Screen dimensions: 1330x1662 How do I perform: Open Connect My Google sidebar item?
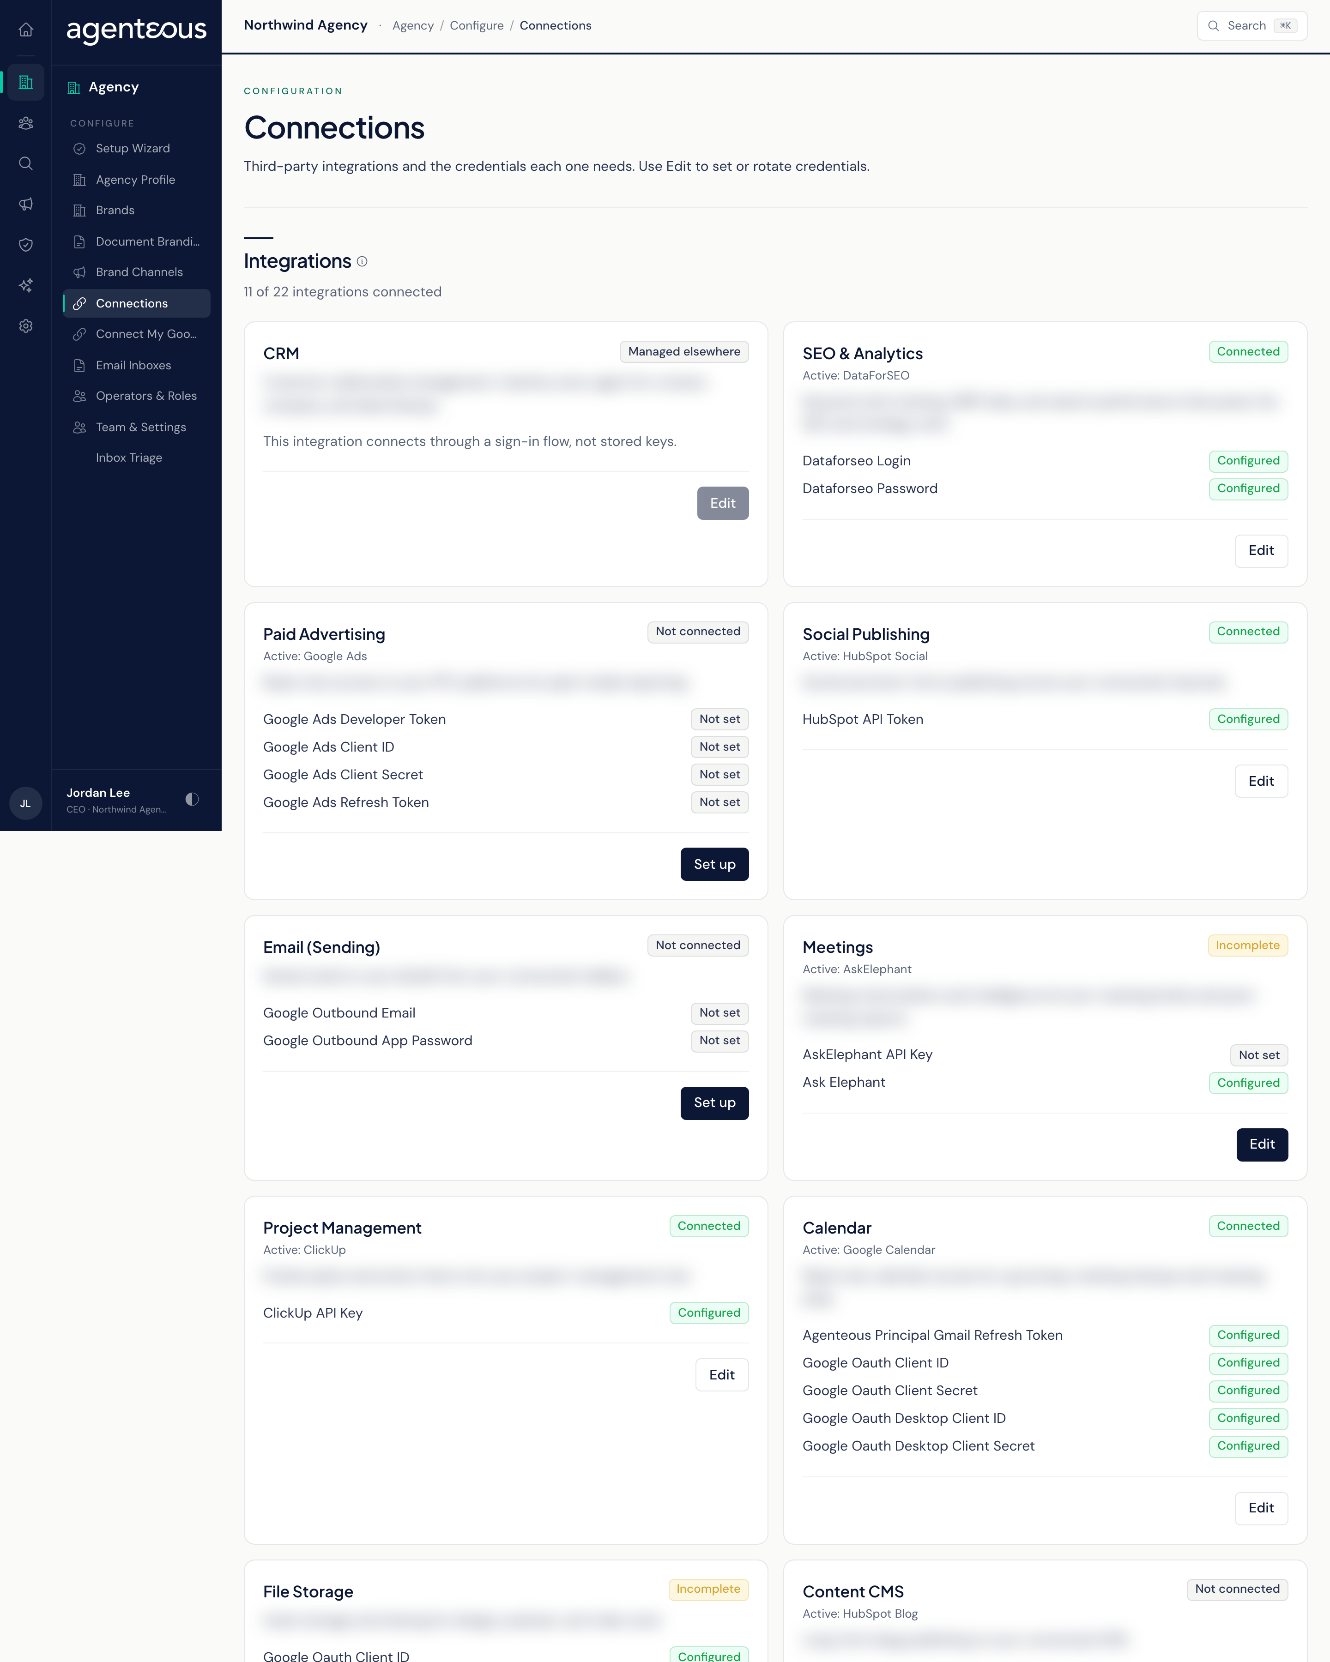137,334
